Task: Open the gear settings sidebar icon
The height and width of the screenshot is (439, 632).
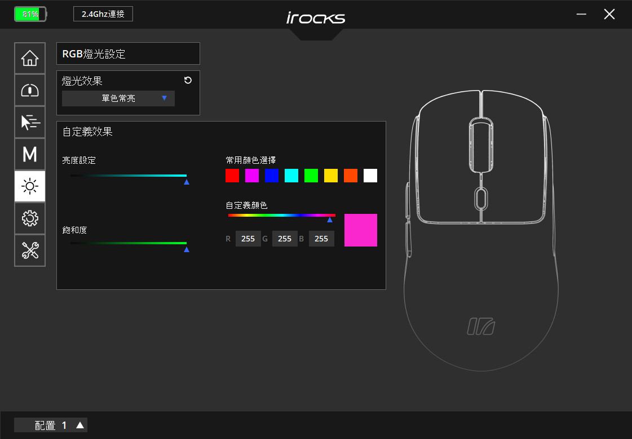Action: [x=30, y=218]
